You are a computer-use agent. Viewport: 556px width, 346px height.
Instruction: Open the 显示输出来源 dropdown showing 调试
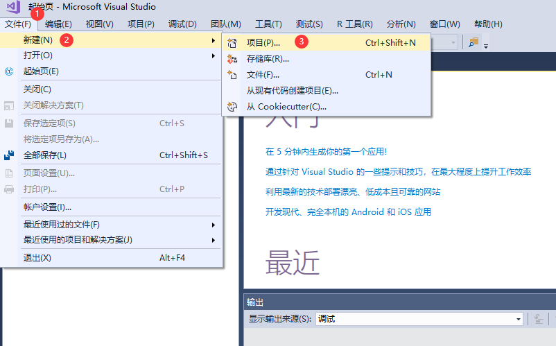[419, 319]
